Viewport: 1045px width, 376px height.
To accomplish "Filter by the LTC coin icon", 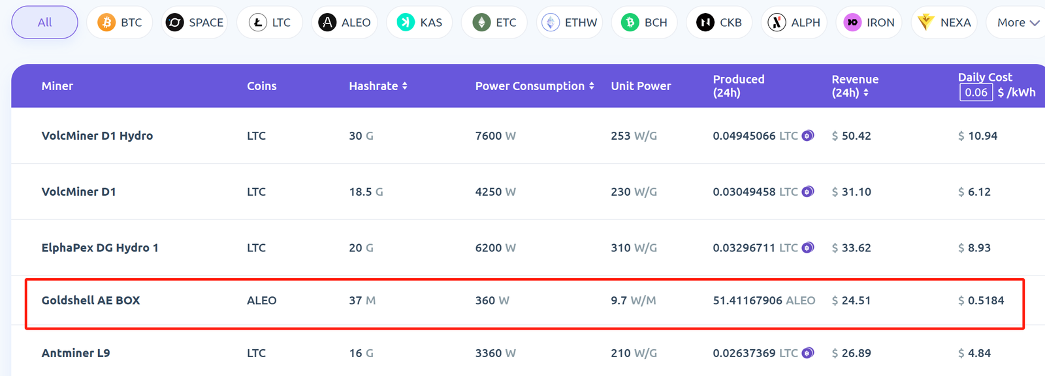I will [x=258, y=23].
